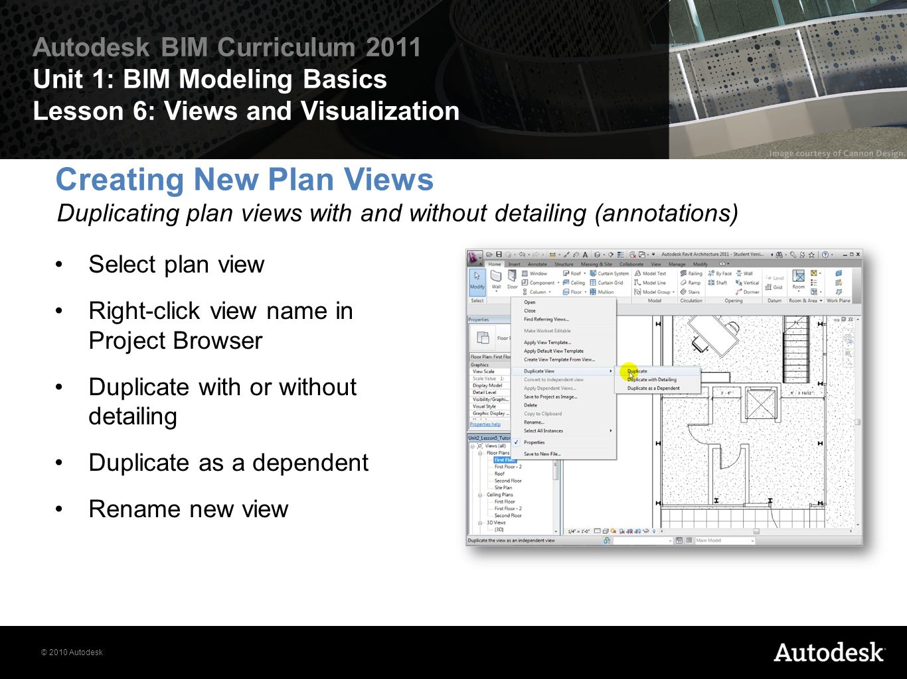Collapse the Views (all) tree node
The height and width of the screenshot is (679, 907).
point(473,446)
